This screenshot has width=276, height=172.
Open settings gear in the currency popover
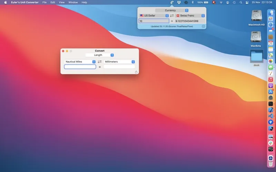(x=203, y=26)
